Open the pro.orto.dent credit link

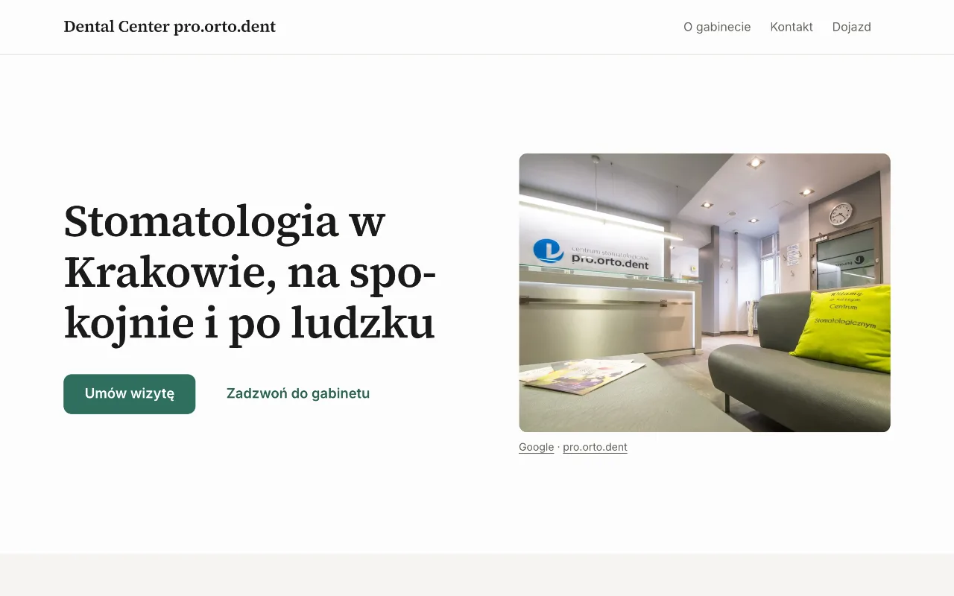click(595, 447)
